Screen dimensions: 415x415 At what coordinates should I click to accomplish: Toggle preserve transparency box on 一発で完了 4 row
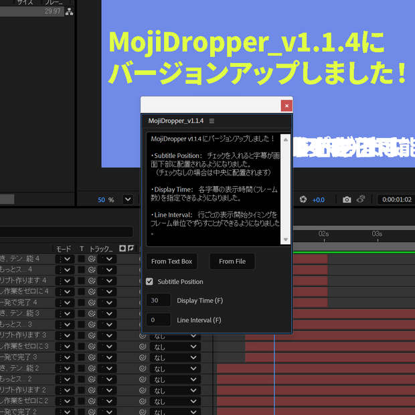pos(81,303)
